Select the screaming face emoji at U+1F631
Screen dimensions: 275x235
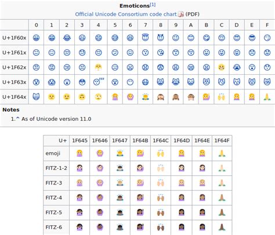click(x=52, y=82)
